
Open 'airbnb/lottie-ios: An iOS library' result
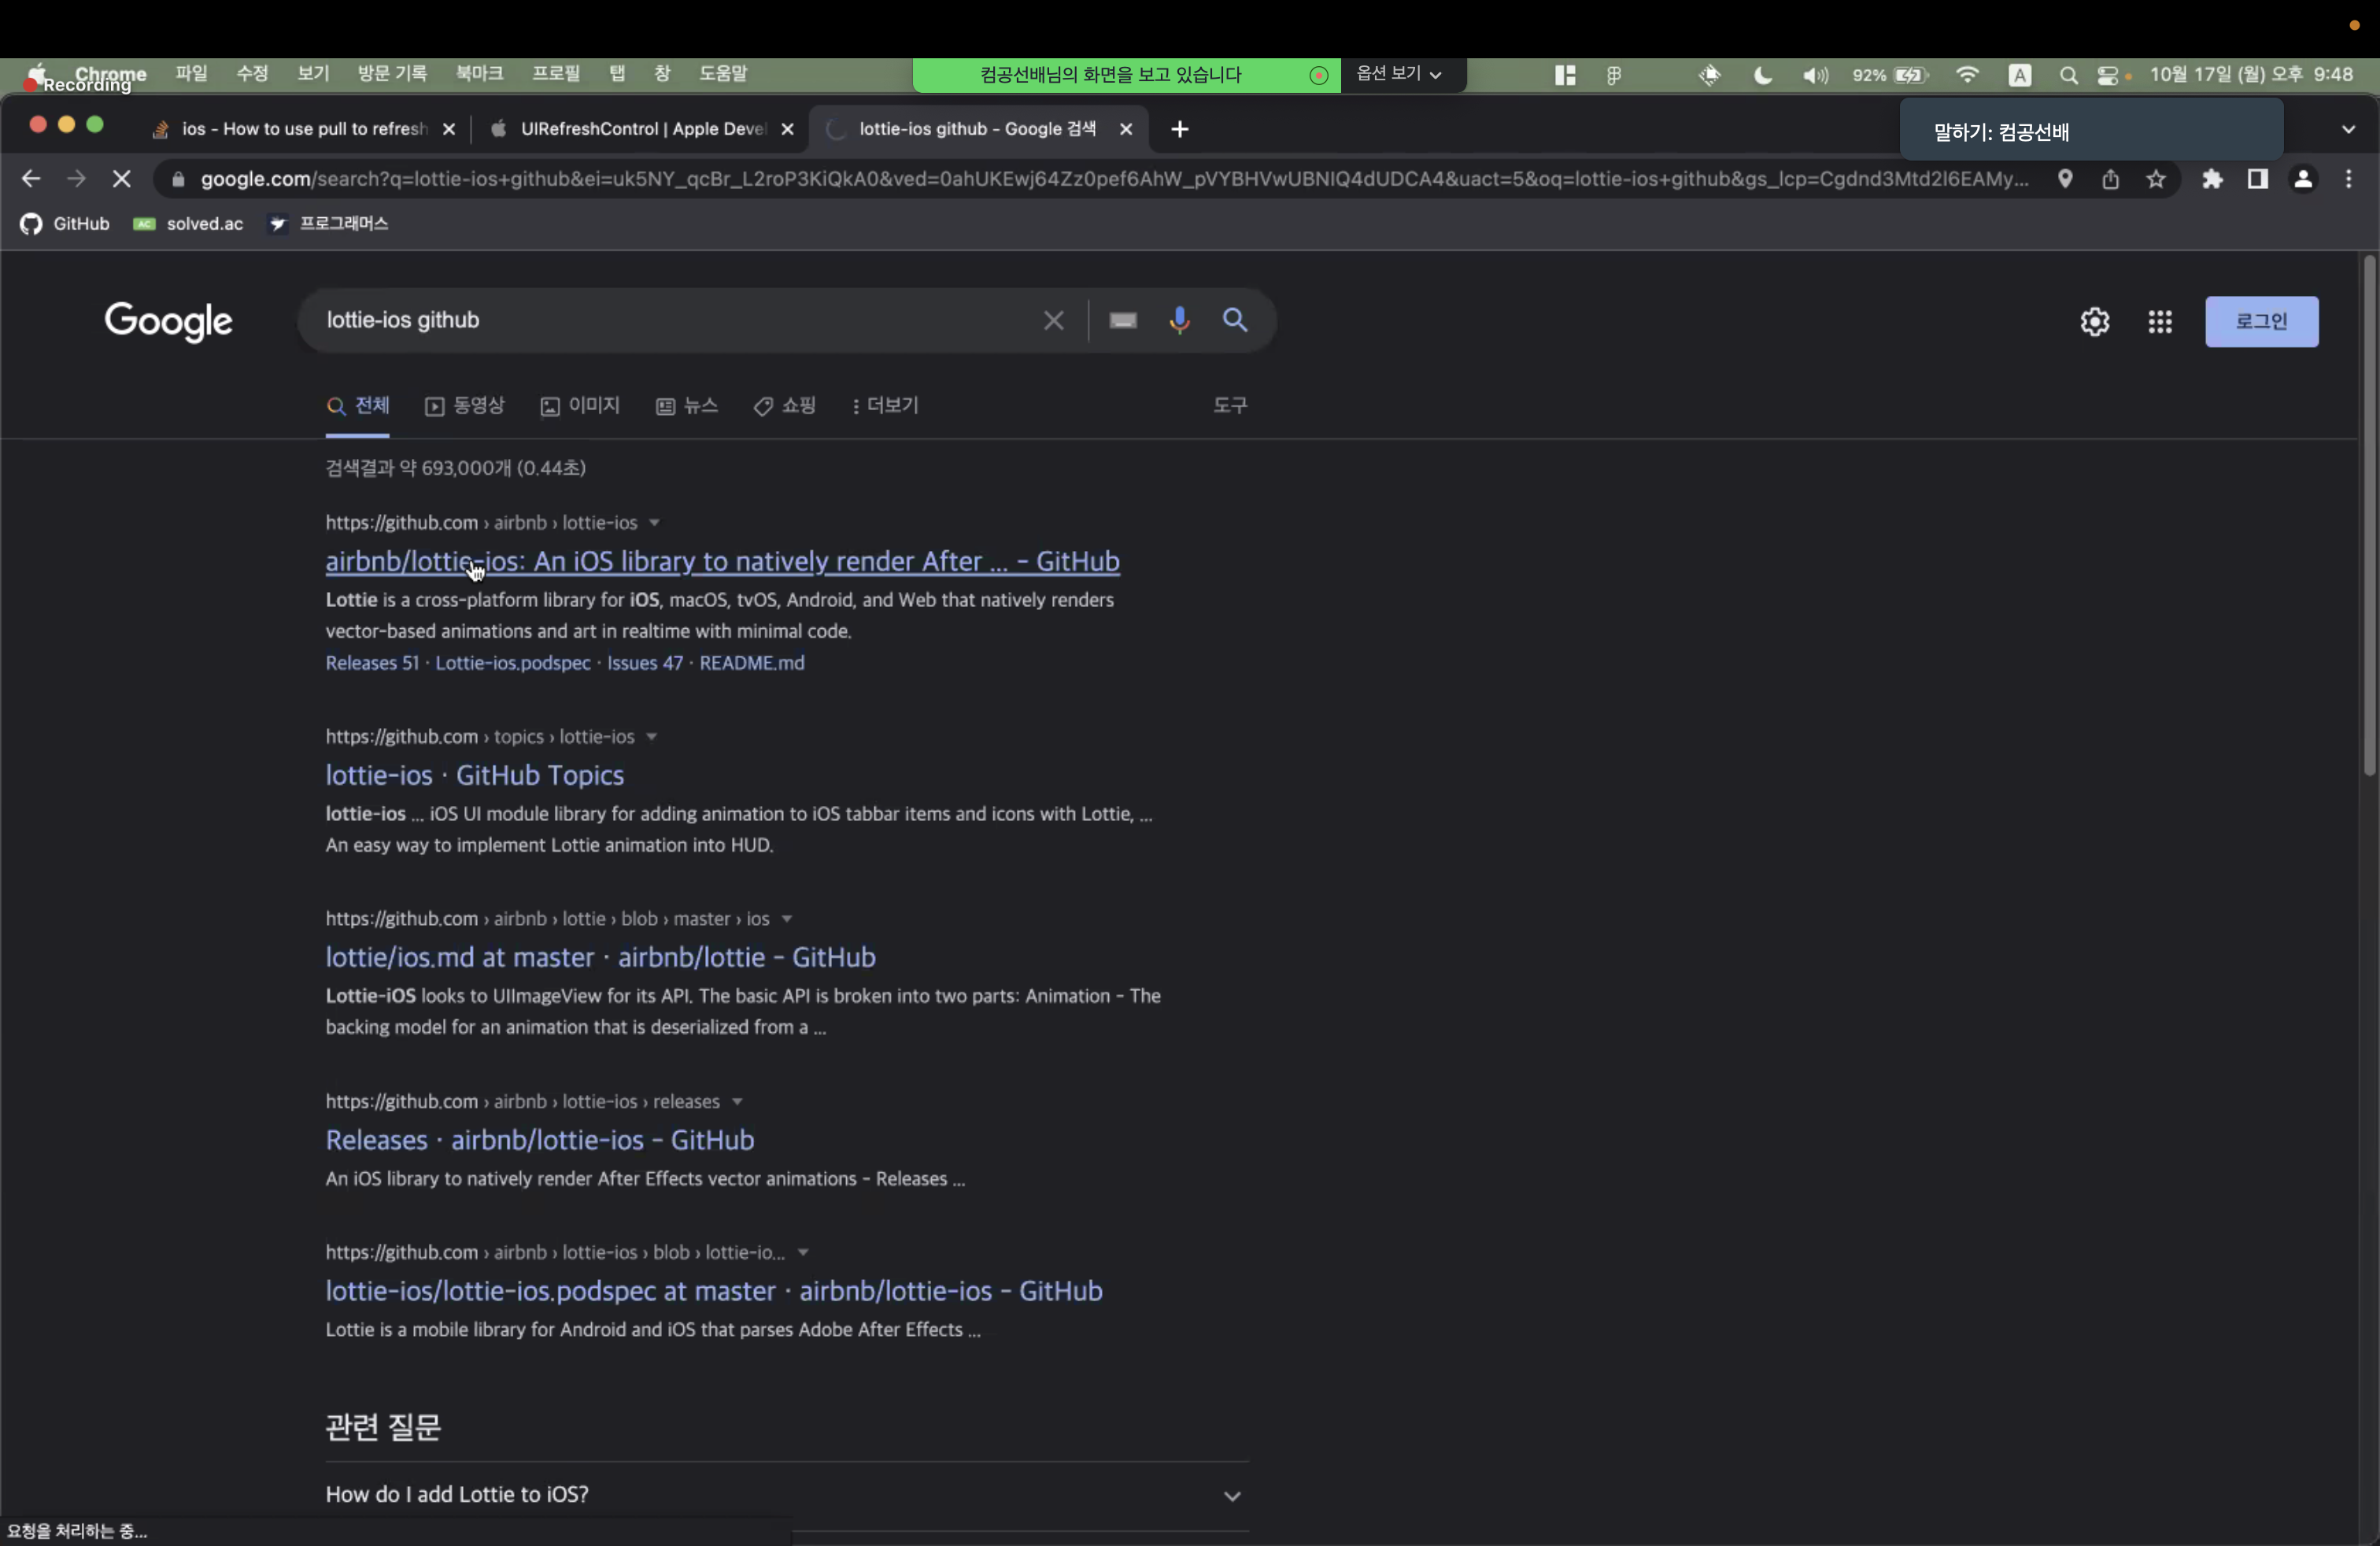(722, 561)
